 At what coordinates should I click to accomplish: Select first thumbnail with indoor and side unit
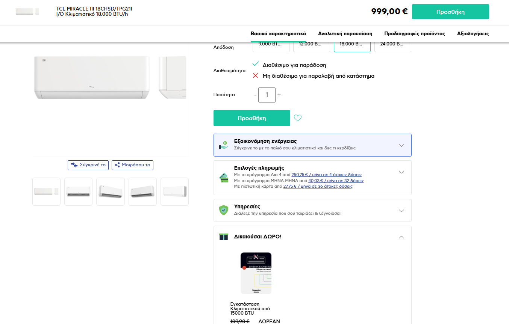(46, 191)
